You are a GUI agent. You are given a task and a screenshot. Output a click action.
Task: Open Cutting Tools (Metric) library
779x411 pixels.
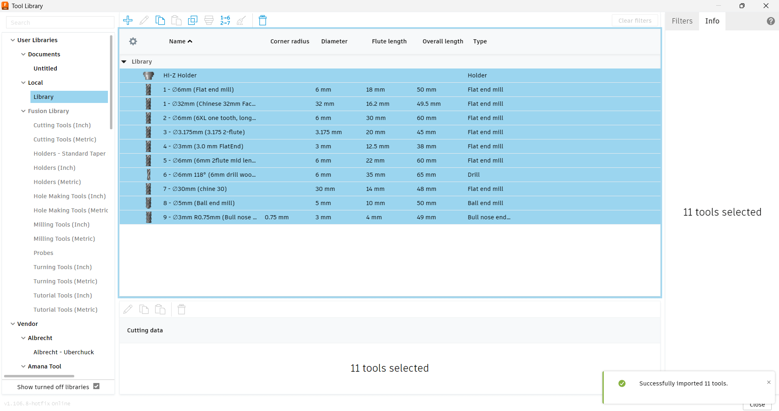tap(65, 139)
